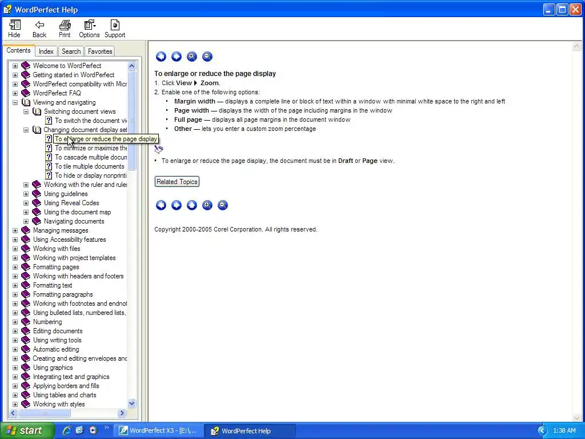Collapse Viewing and navigating node
Image resolution: width=585 pixels, height=439 pixels.
15,102
